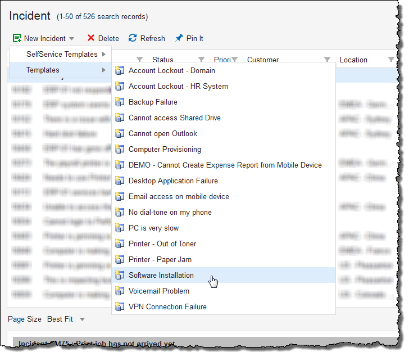This screenshot has width=409, height=356.
Task: Click the incident preview header bar
Action: (206, 342)
